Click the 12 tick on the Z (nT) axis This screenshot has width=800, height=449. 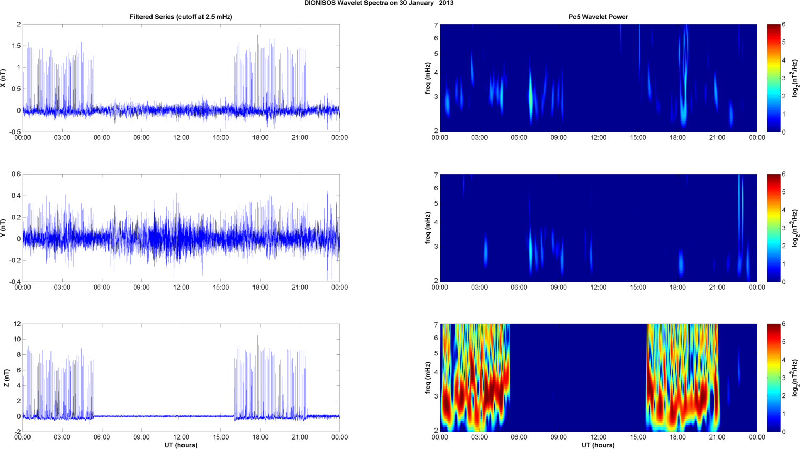[17, 324]
